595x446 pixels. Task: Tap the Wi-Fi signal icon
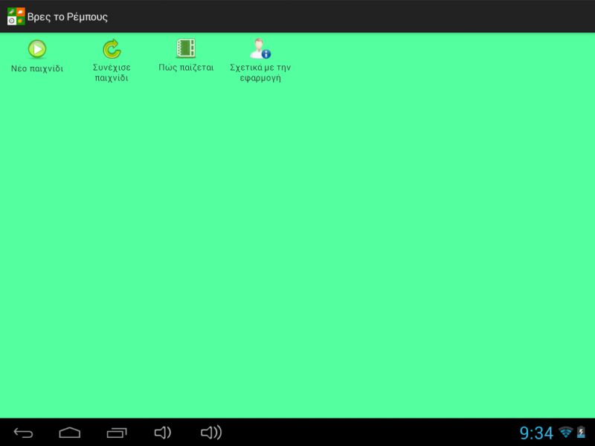click(566, 433)
